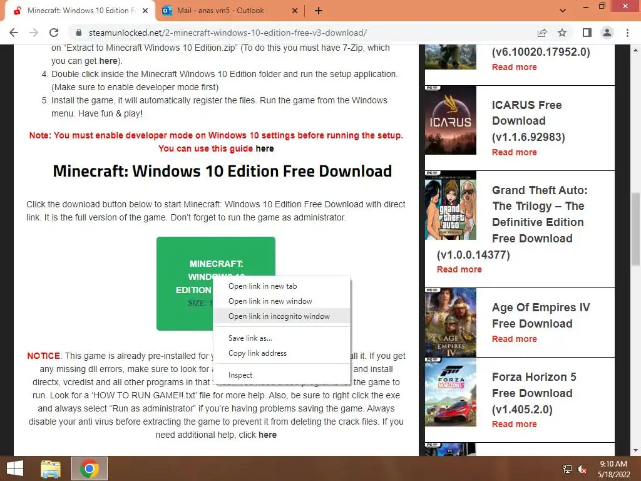Screen dimensions: 641x481
Task: Open File Explorer from the taskbar
Action: pyautogui.click(x=51, y=468)
